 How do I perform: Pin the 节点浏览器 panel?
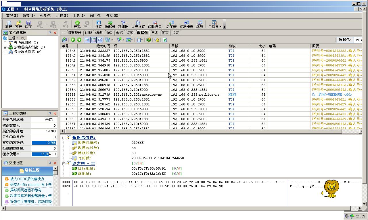tap(50, 33)
